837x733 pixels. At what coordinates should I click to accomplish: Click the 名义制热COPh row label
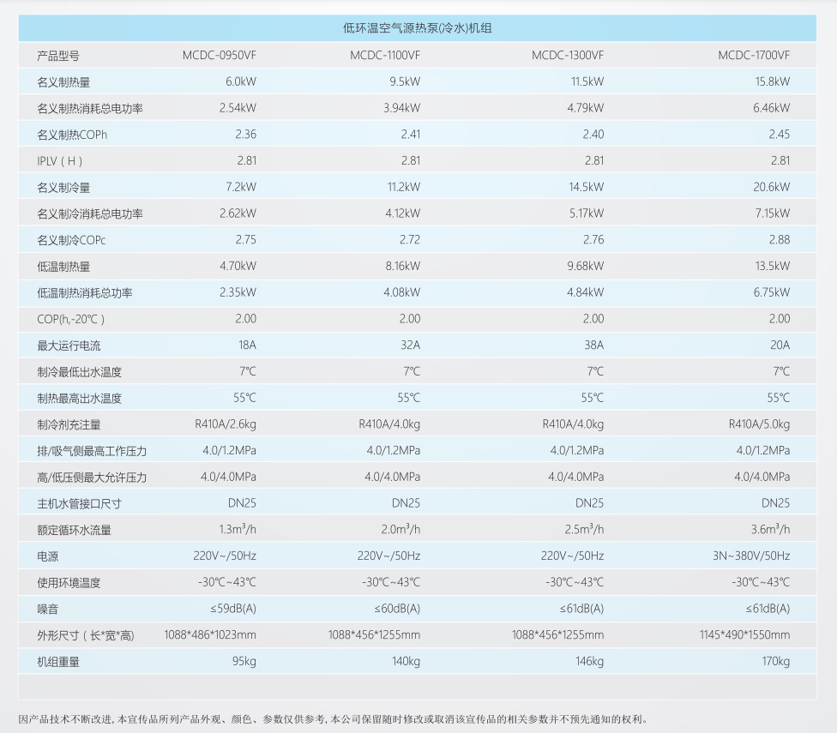tap(72, 135)
